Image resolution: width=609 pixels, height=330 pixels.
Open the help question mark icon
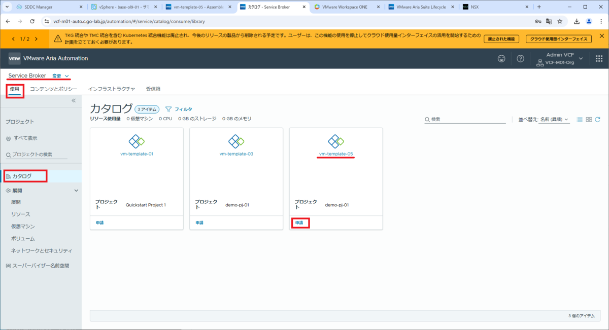click(520, 58)
